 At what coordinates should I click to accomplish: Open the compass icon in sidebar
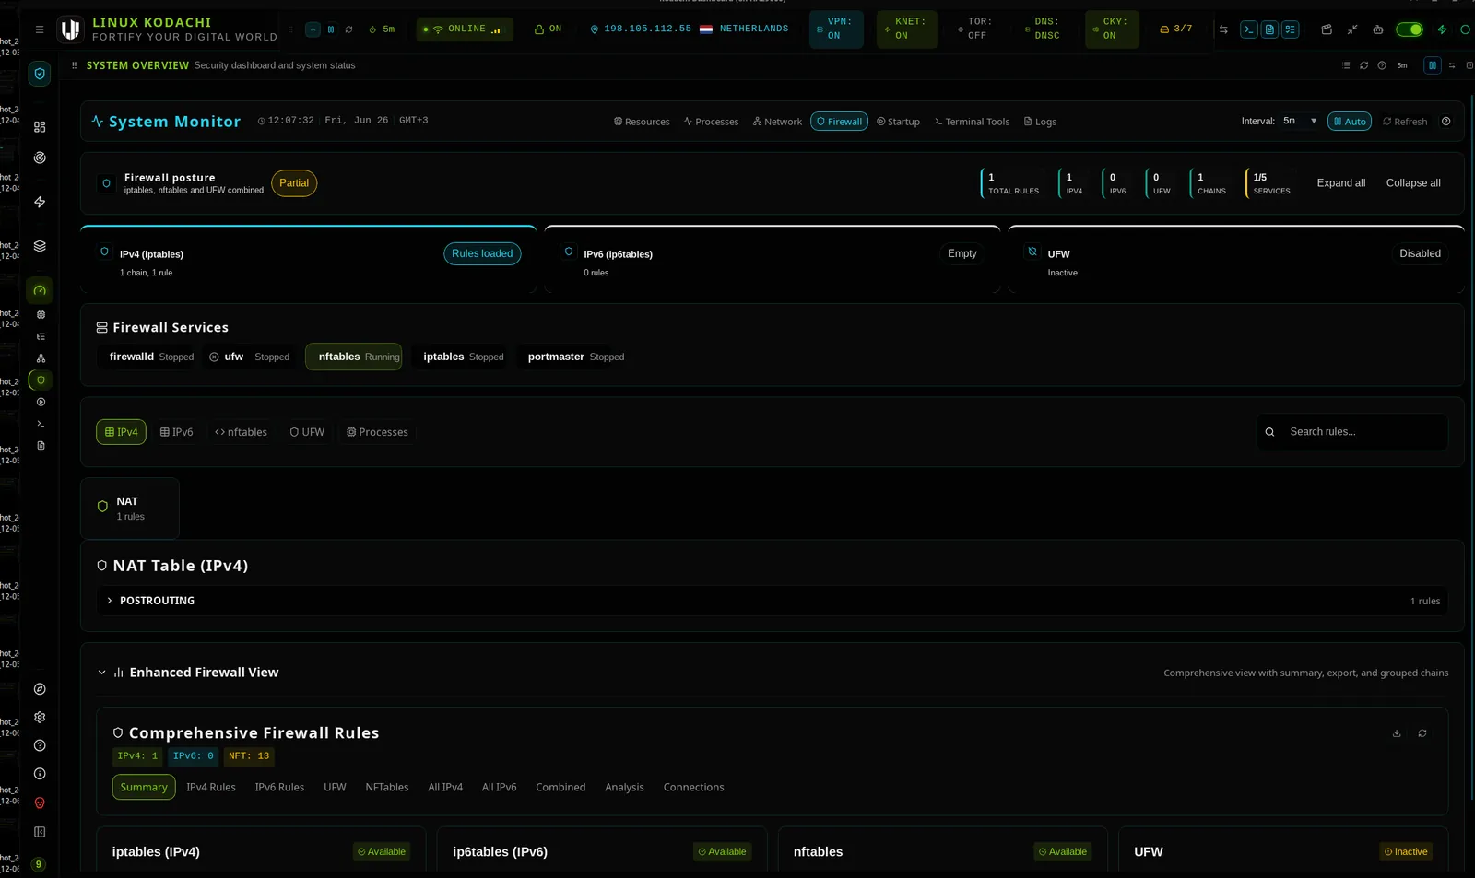click(40, 689)
